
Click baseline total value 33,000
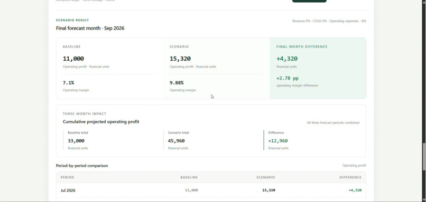(76, 141)
